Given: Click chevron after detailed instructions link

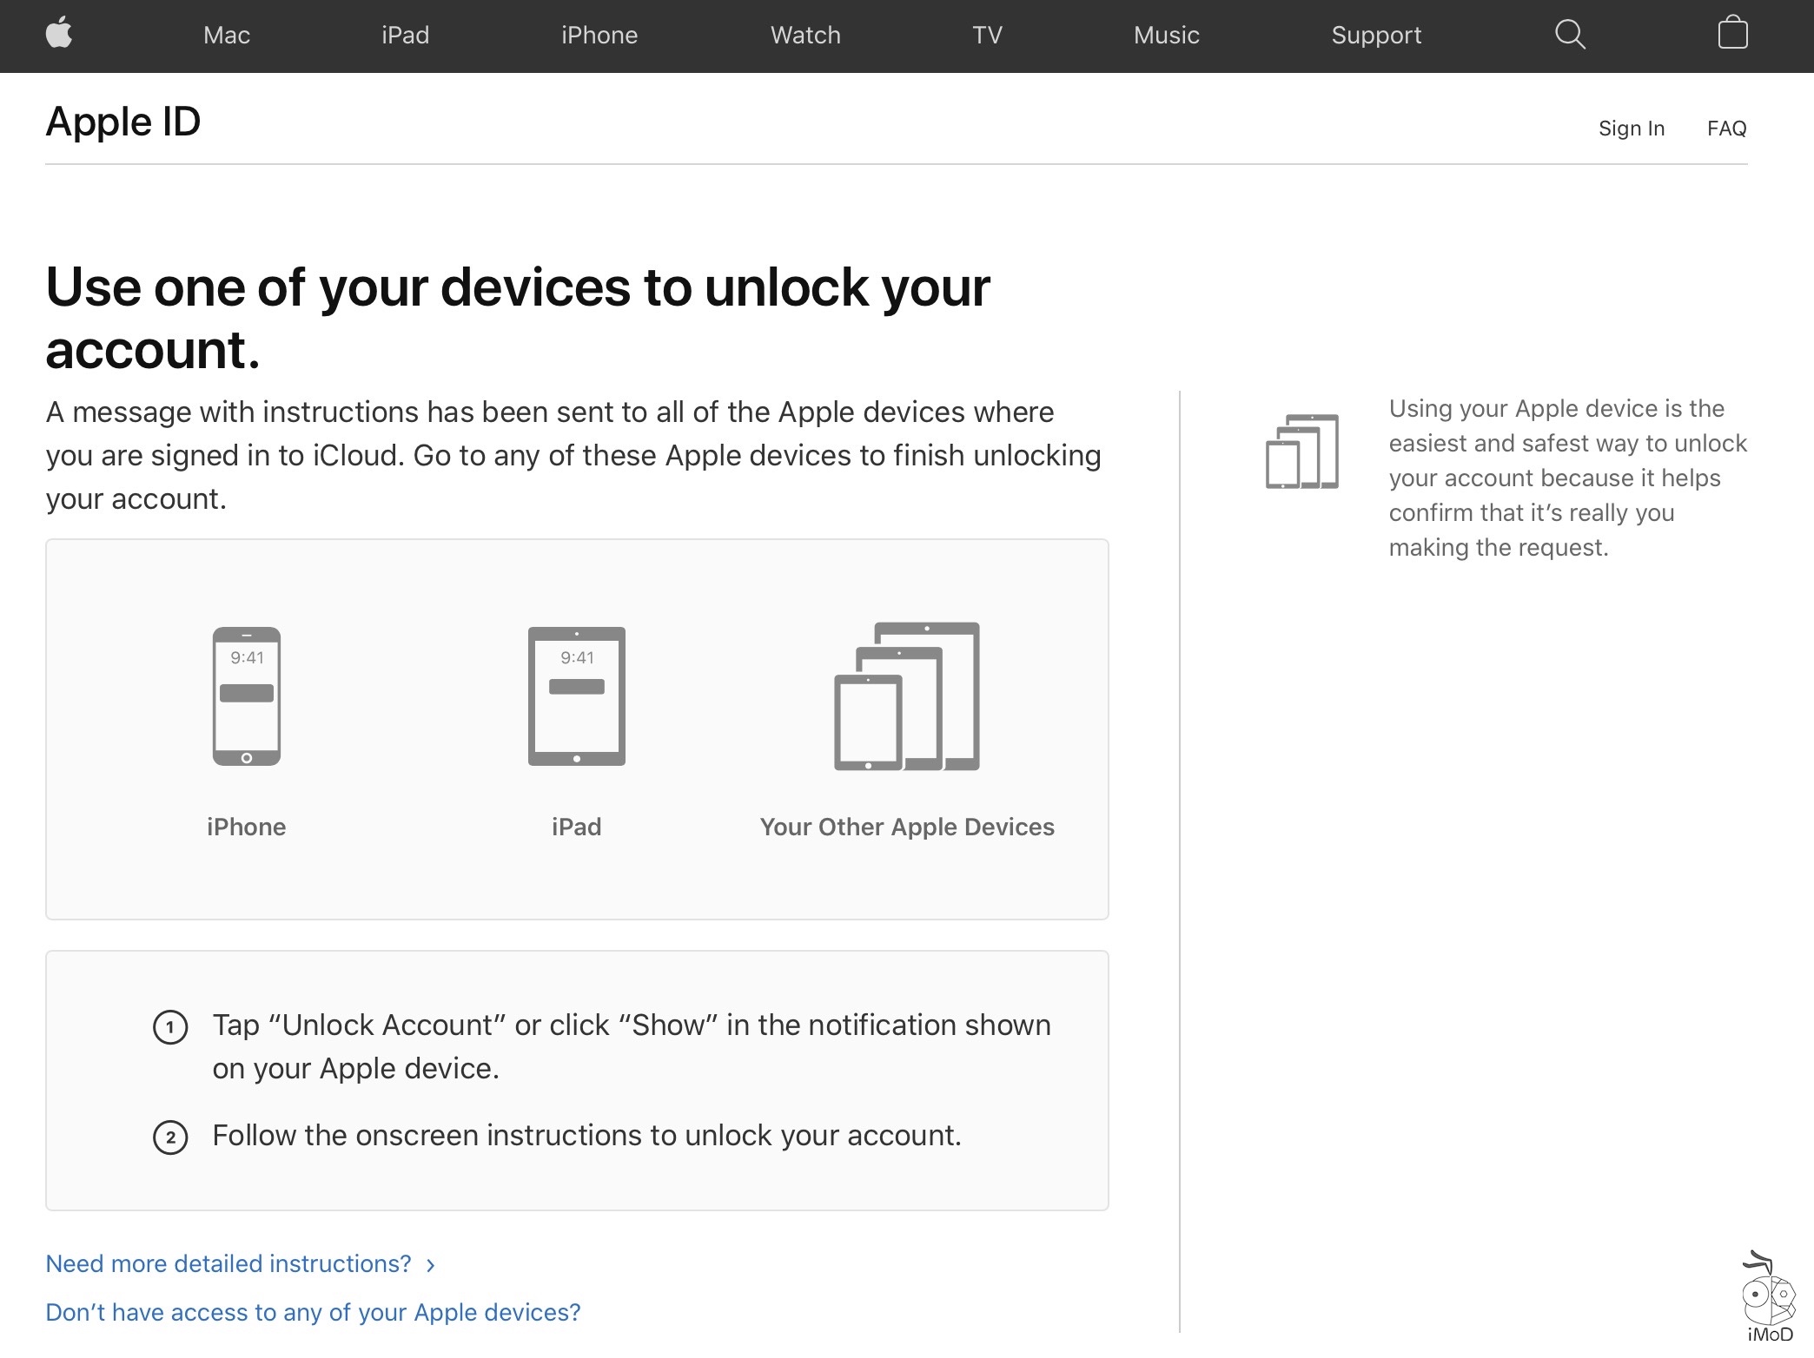Looking at the screenshot, I should [x=431, y=1265].
